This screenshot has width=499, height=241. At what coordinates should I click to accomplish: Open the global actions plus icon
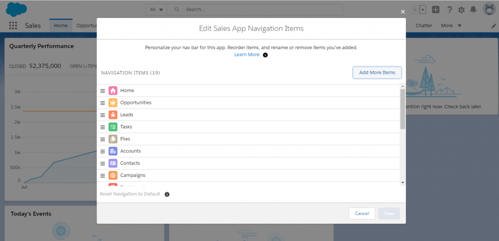(436, 10)
